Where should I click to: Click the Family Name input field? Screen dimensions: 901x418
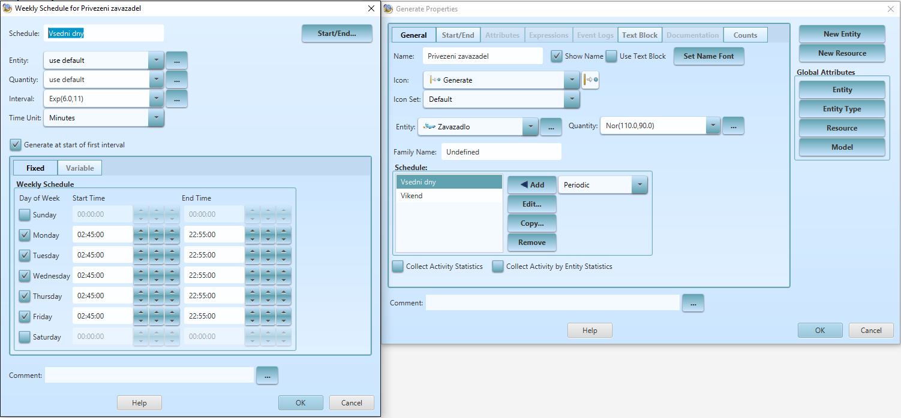(501, 152)
